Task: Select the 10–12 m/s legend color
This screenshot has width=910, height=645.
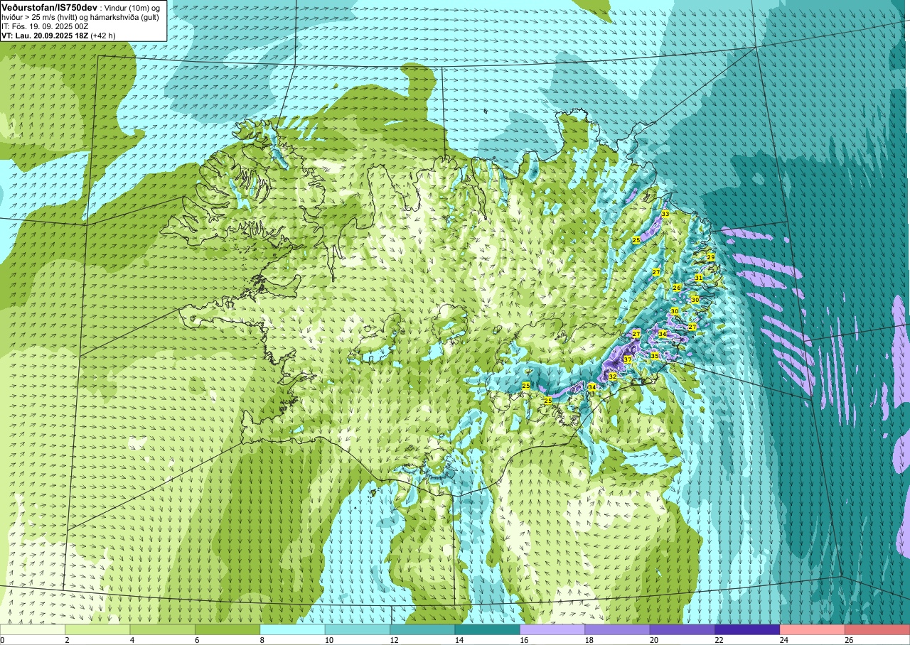Action: click(358, 629)
